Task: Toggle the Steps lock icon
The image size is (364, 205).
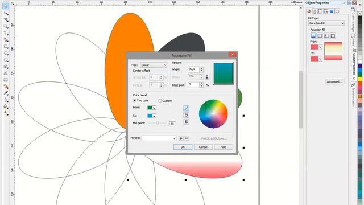Action: pyautogui.click(x=207, y=77)
